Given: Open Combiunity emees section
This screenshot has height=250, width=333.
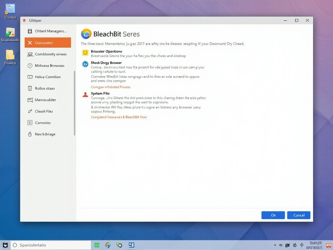Looking at the screenshot, I should click(48, 54).
